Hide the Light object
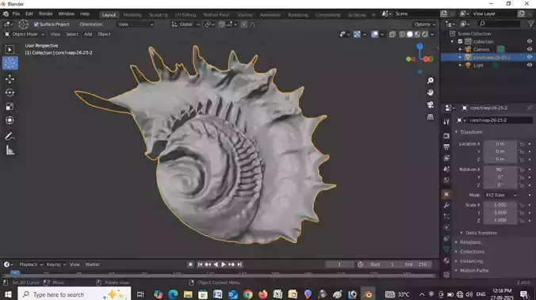The height and width of the screenshot is (300, 536). coord(530,65)
